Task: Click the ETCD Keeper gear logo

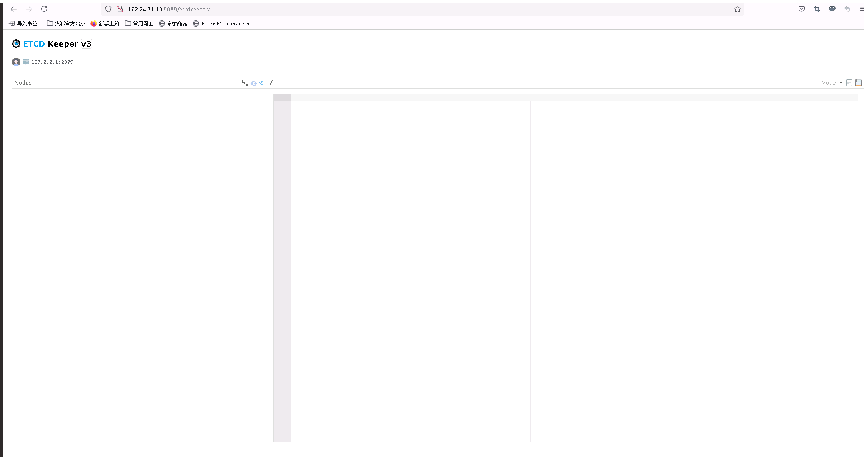Action: (x=16, y=43)
